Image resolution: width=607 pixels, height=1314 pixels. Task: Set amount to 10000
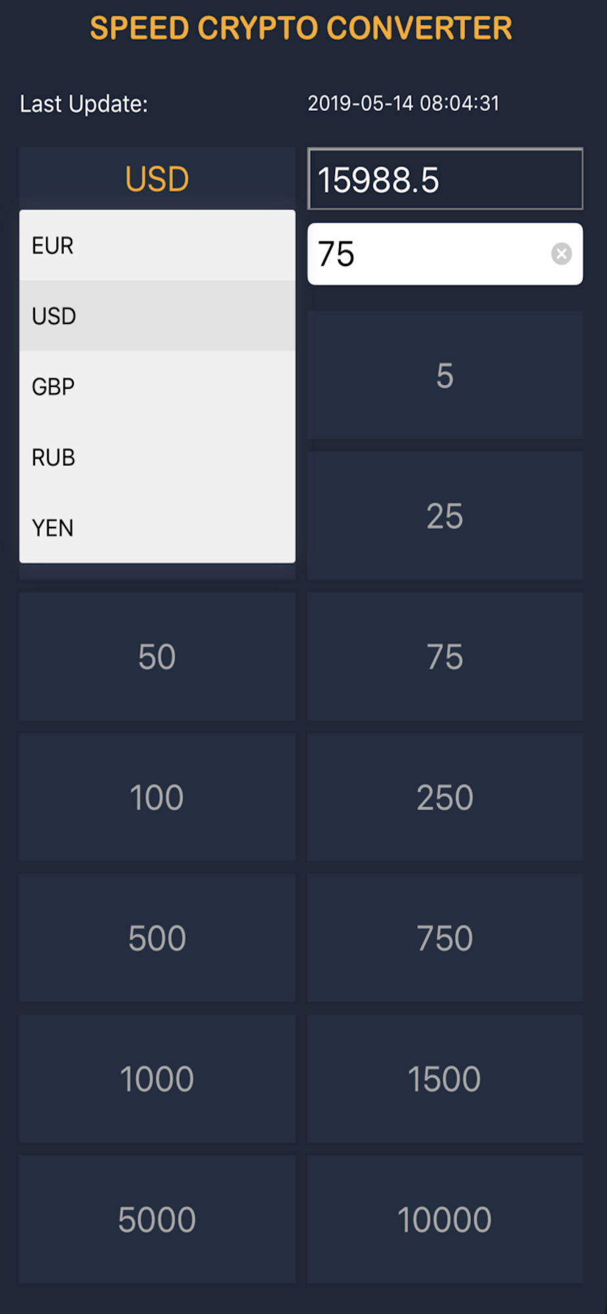pos(445,1219)
